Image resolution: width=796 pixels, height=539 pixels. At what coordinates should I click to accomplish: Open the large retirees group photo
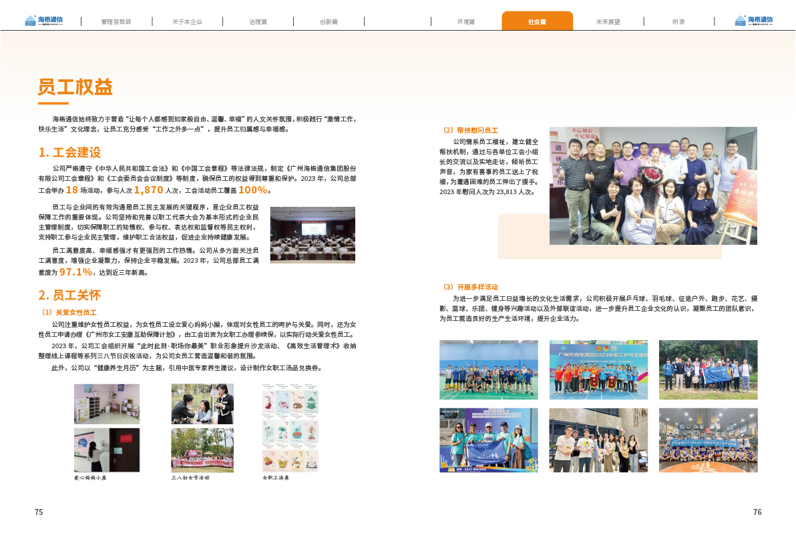[652, 185]
